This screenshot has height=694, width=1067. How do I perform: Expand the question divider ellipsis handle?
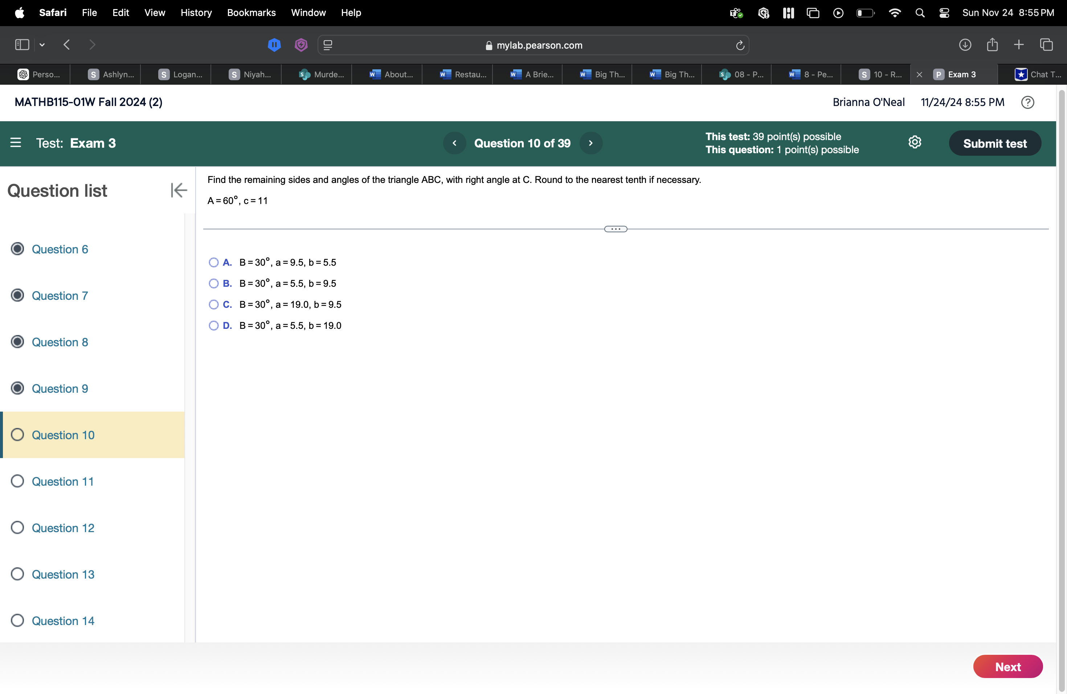[x=615, y=229]
